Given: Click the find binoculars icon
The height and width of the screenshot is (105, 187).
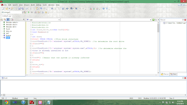Looking at the screenshot, I should [52, 8].
